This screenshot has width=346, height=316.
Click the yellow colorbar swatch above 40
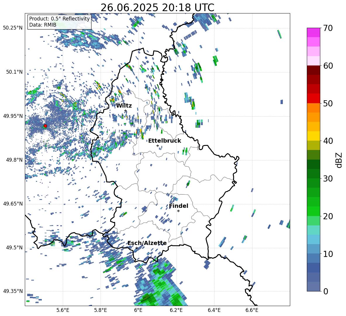(314, 136)
